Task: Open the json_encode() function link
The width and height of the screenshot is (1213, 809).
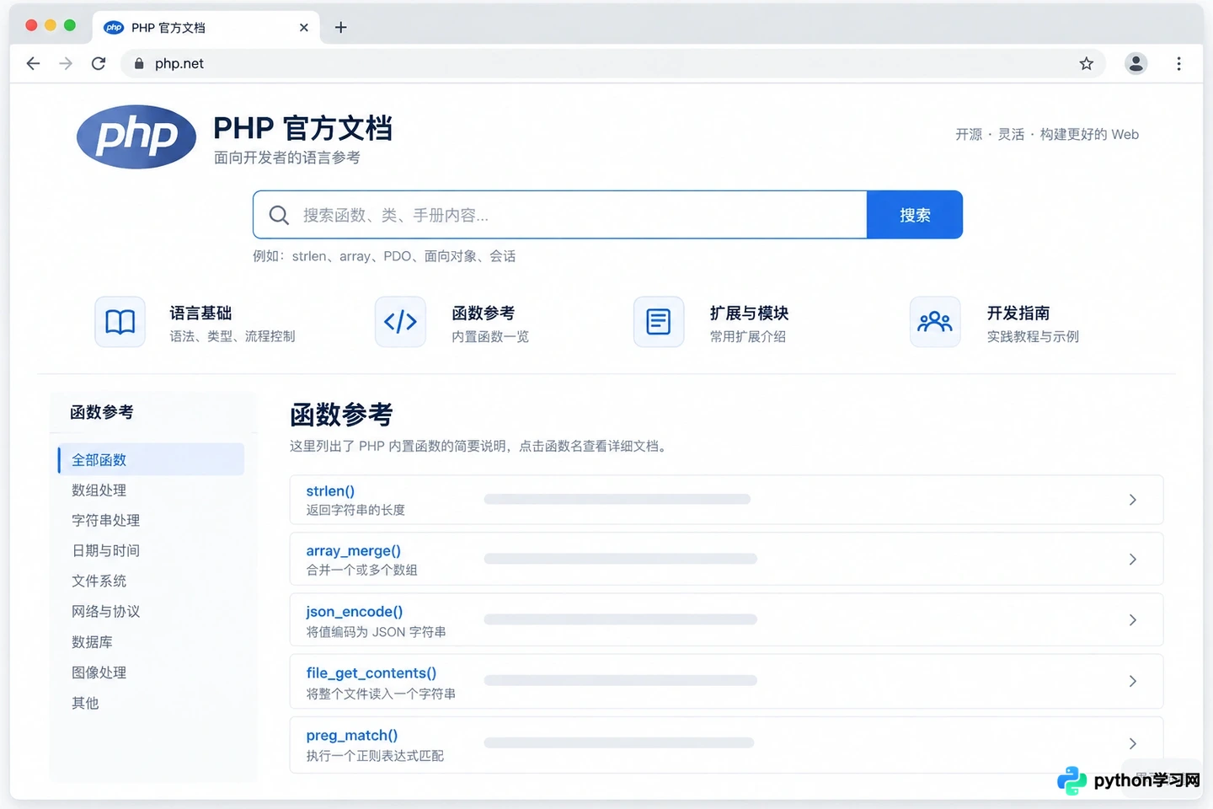Action: point(354,611)
